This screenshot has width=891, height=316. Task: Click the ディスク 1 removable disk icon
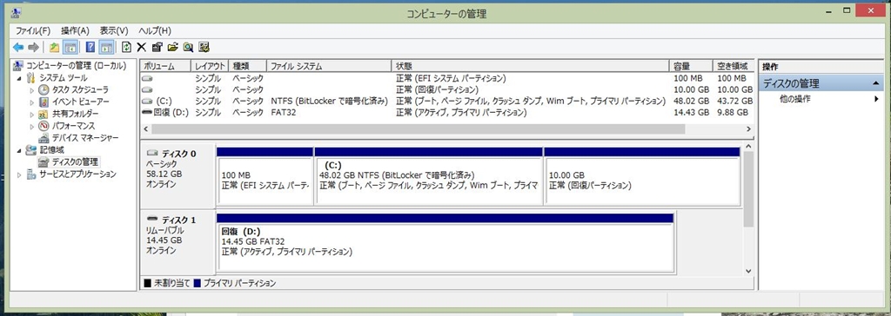coord(152,219)
